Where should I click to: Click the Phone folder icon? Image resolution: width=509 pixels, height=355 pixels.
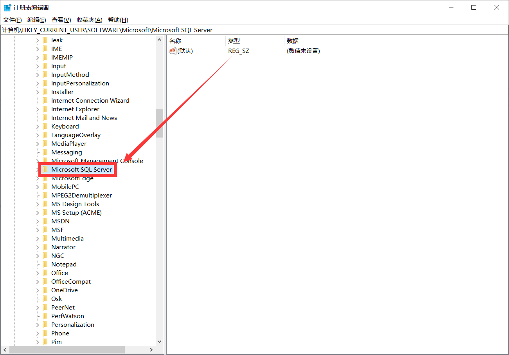[45, 333]
